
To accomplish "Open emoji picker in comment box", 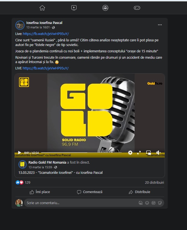I will click(147, 203).
